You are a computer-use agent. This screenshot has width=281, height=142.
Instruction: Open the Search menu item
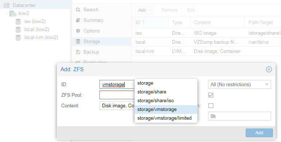102,10
